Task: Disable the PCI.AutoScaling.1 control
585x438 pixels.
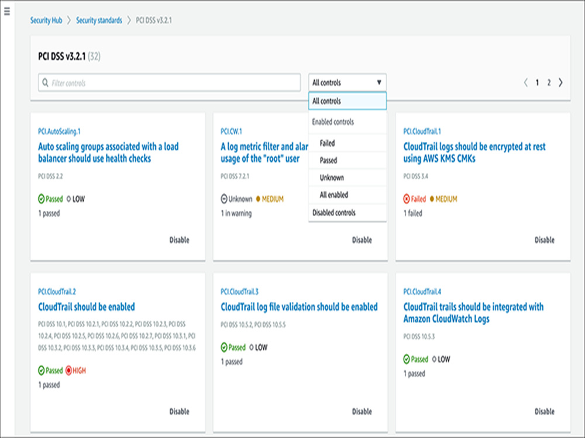Action: (x=179, y=240)
